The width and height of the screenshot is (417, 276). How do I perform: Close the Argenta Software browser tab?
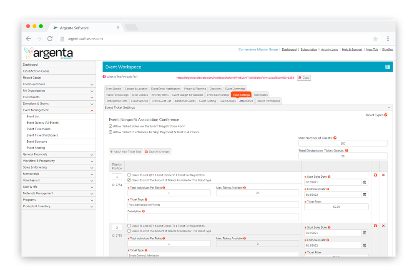(x=118, y=27)
